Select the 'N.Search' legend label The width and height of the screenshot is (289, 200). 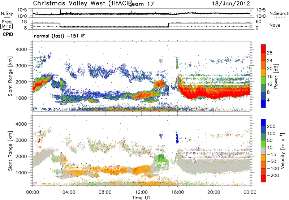[x=279, y=13]
